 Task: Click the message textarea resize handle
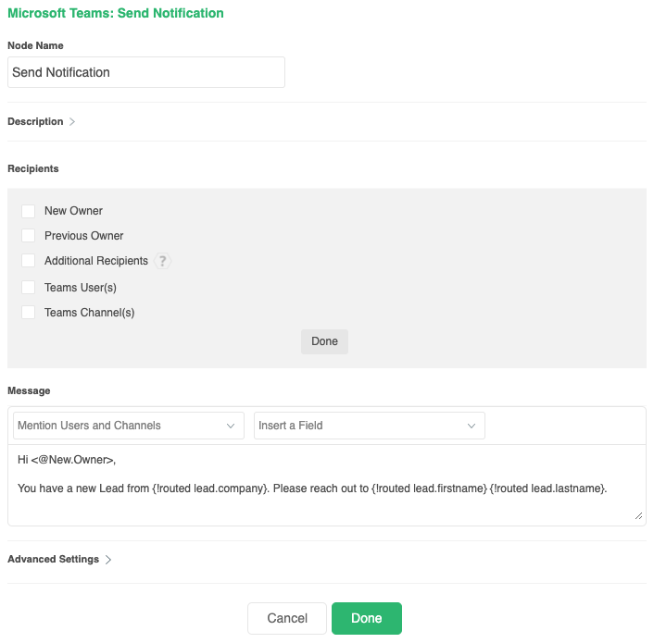(x=638, y=516)
